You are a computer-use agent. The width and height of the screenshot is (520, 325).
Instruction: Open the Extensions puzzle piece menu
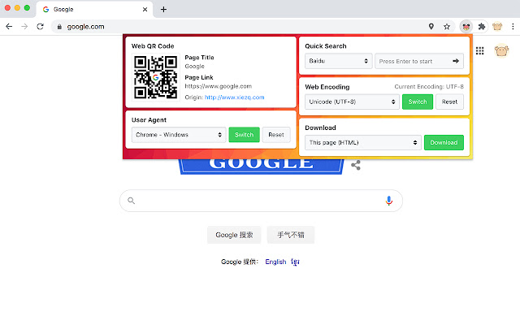pyautogui.click(x=482, y=27)
